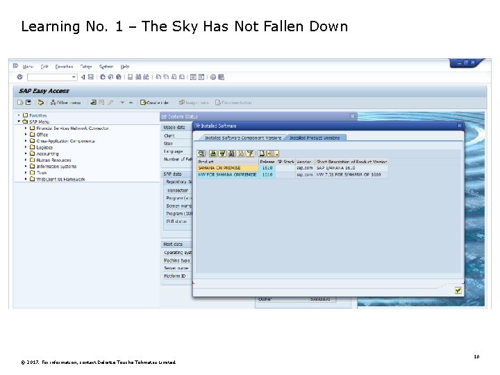This screenshot has height=375, width=500.
Task: Click the Delete Favorites icon
Action: click(101, 102)
